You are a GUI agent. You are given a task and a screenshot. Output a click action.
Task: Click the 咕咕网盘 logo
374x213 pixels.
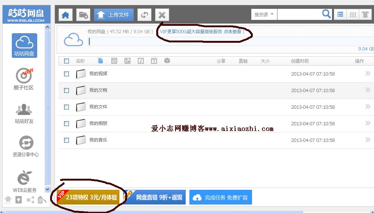coord(26,14)
